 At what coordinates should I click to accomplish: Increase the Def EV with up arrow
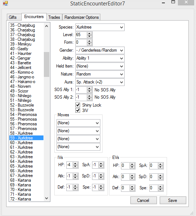(132, 187)
